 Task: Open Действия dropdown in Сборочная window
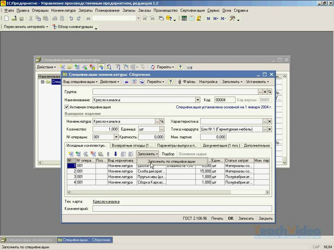tap(110, 82)
